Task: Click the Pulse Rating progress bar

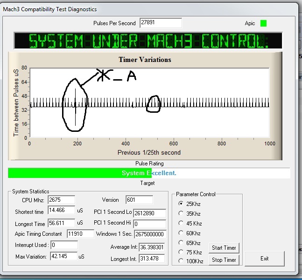Action: click(149, 173)
